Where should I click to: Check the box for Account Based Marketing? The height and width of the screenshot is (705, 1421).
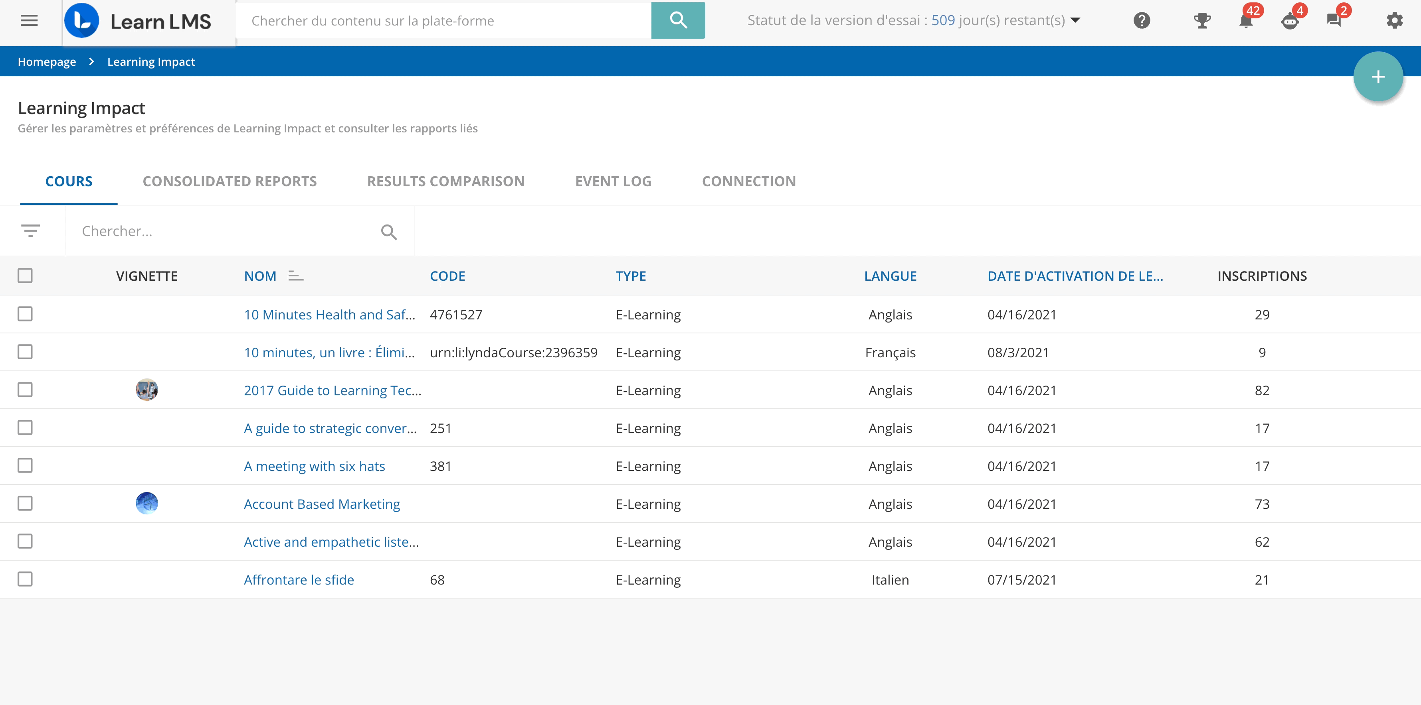(x=26, y=503)
